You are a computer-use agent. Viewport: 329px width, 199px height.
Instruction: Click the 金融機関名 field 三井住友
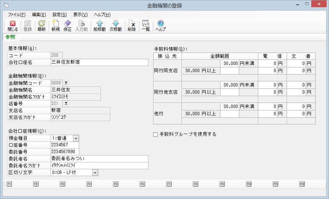coord(75,90)
